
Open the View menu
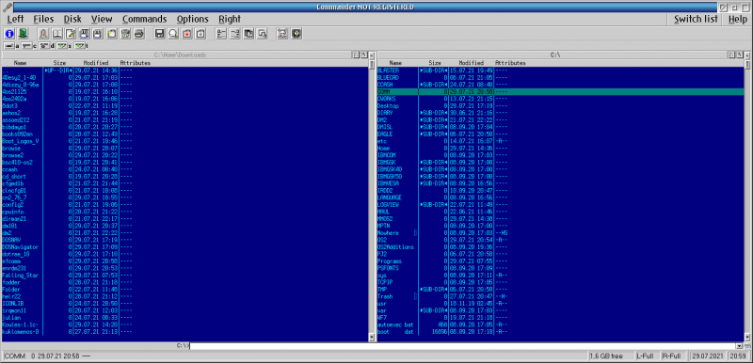(102, 19)
